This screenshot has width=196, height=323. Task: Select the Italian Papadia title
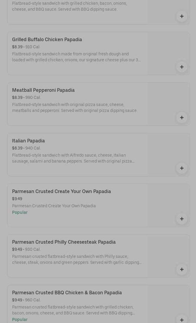pyautogui.click(x=28, y=141)
